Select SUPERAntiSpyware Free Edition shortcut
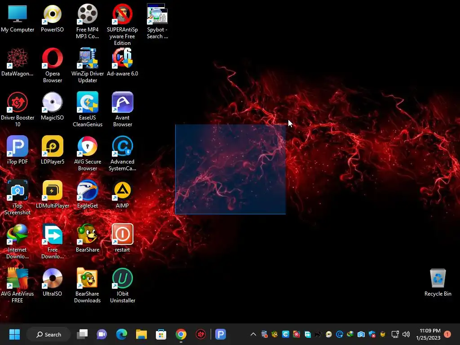The height and width of the screenshot is (345, 460). (x=122, y=25)
